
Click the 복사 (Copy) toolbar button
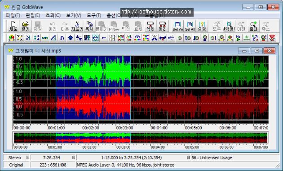tap(89, 26)
